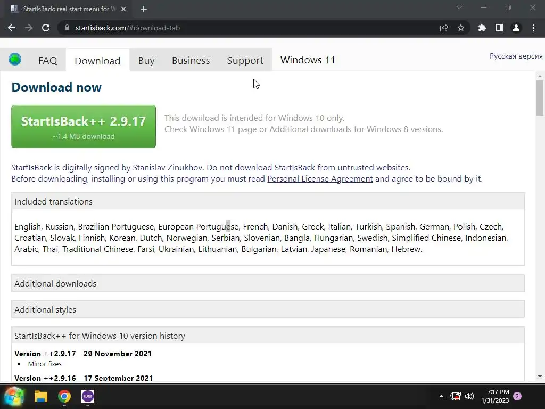The image size is (545, 409).
Task: Open Chrome extensions puzzle icon
Action: (x=482, y=28)
